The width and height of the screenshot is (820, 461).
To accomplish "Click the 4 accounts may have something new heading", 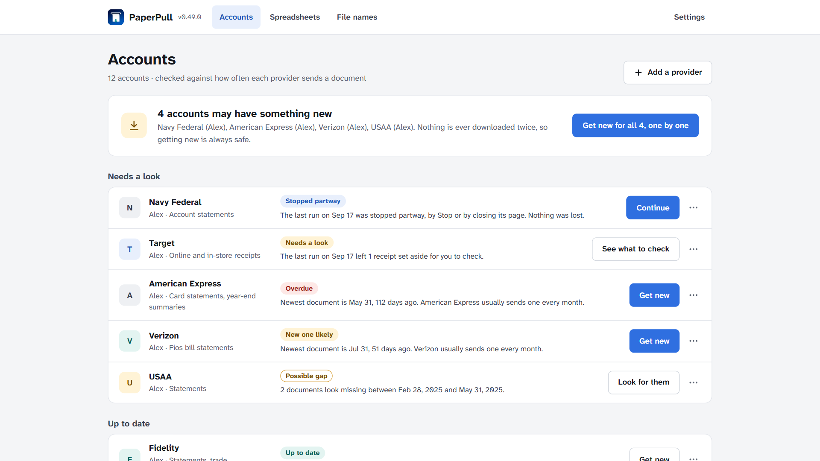I will tap(245, 114).
